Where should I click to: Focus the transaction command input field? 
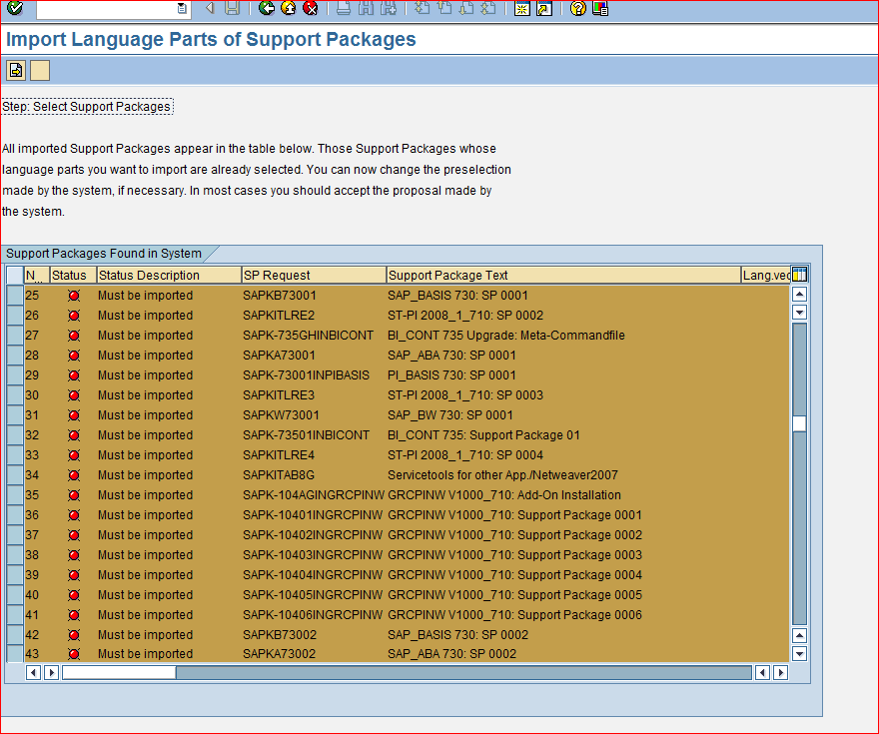coord(107,8)
